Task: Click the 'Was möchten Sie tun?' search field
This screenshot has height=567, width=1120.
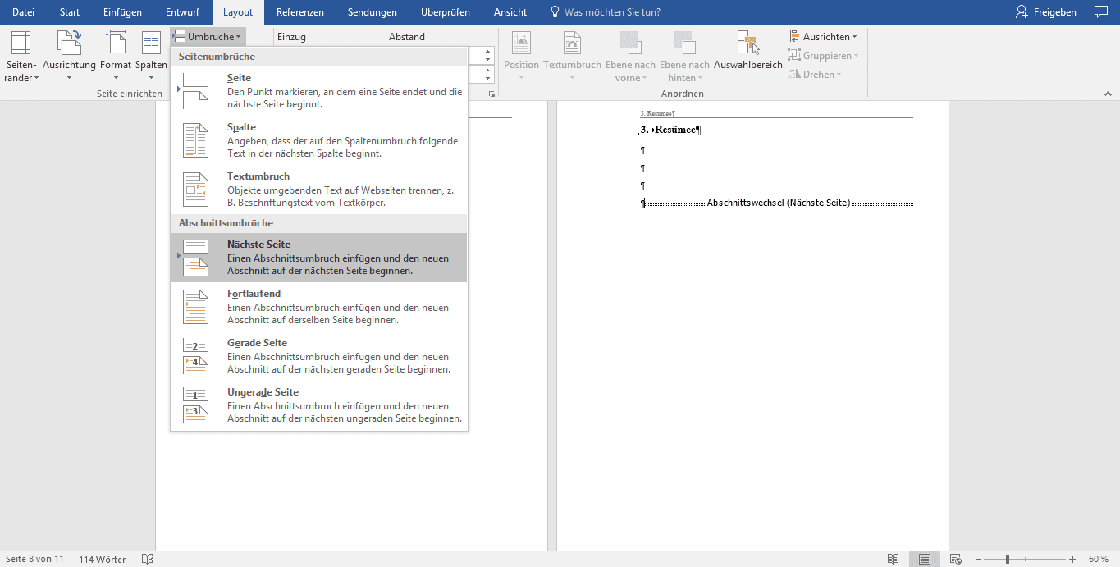Action: point(611,12)
